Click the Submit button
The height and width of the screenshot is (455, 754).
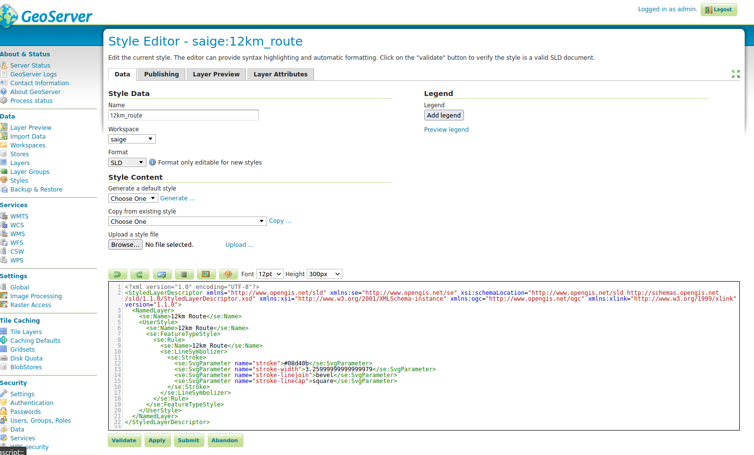[189, 440]
